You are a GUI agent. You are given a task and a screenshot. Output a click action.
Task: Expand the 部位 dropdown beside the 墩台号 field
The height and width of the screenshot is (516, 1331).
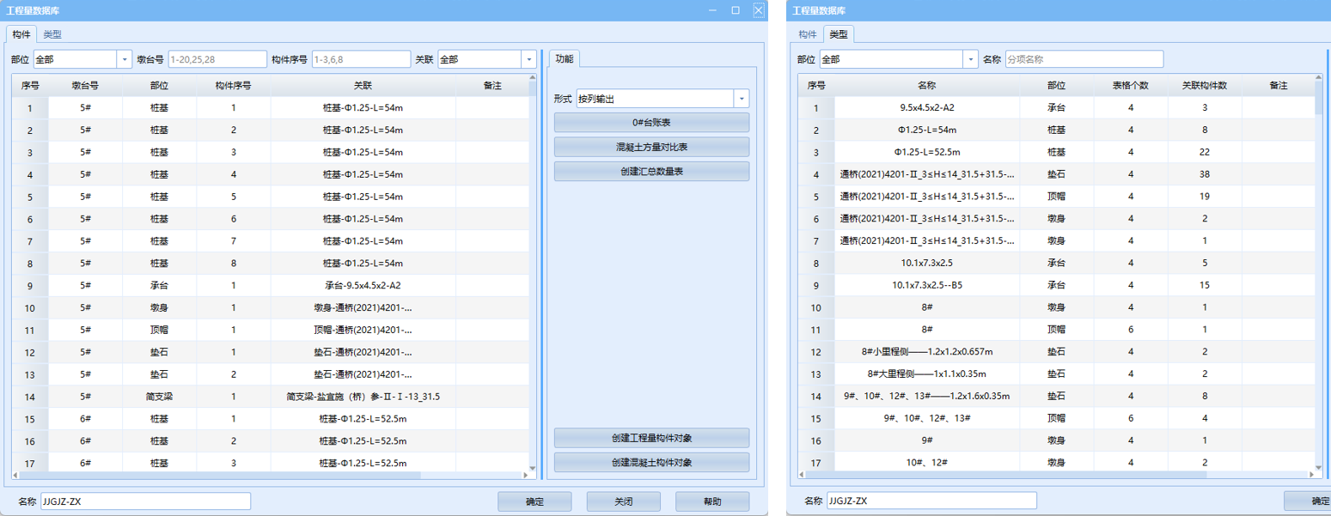point(123,59)
